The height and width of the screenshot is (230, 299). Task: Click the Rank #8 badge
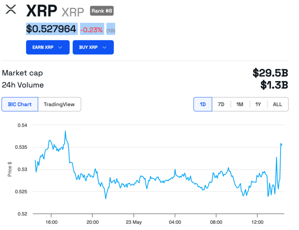[x=102, y=11]
